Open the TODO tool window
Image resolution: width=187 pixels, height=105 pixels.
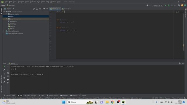[x=41, y=96]
